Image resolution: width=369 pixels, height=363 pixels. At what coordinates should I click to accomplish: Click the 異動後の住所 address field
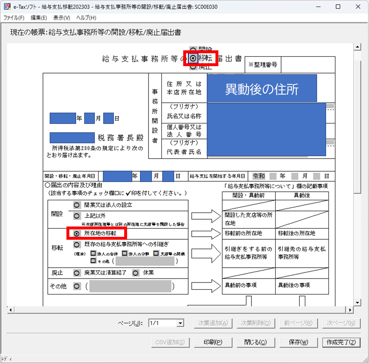tap(262, 88)
